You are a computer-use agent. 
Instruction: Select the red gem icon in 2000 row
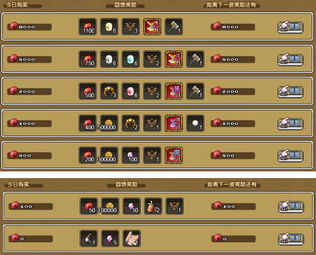[x=131, y=91]
